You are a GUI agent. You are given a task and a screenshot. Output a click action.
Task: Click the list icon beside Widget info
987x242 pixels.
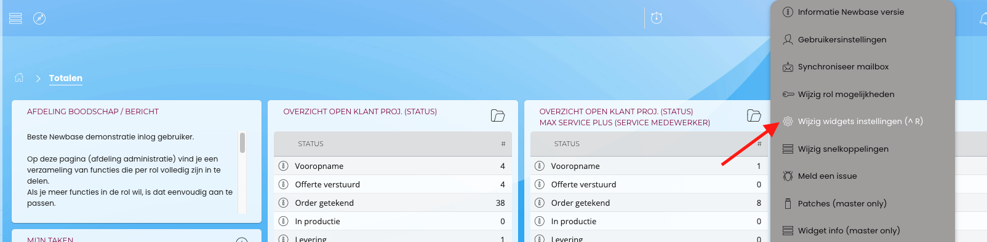coord(788,230)
